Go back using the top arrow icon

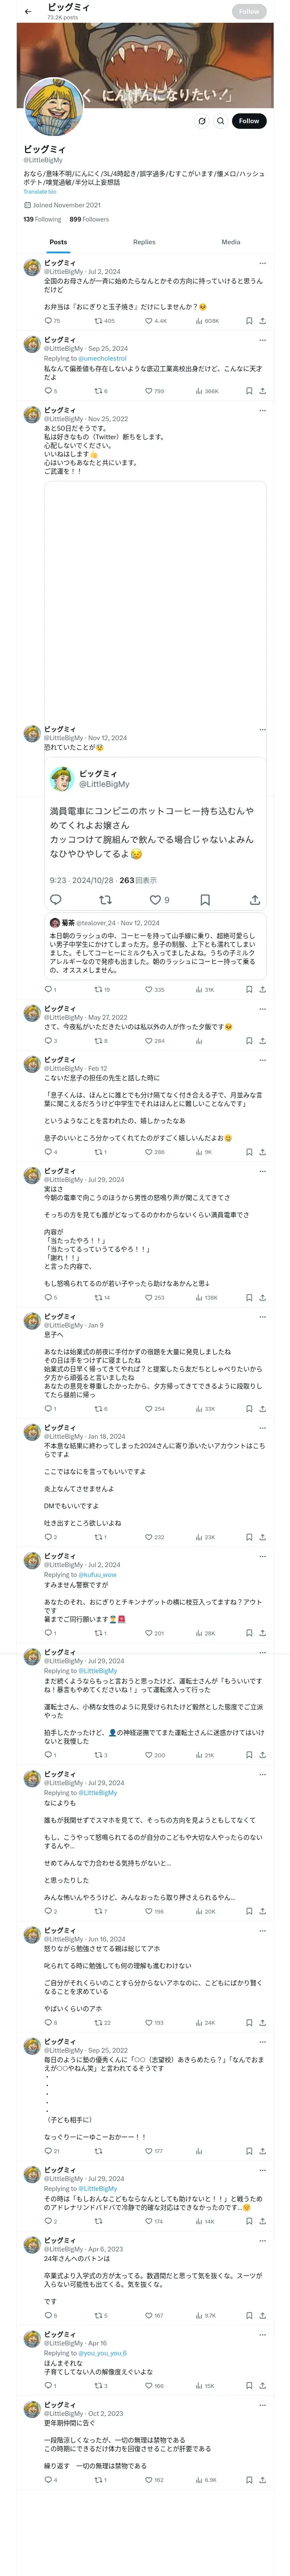click(28, 11)
